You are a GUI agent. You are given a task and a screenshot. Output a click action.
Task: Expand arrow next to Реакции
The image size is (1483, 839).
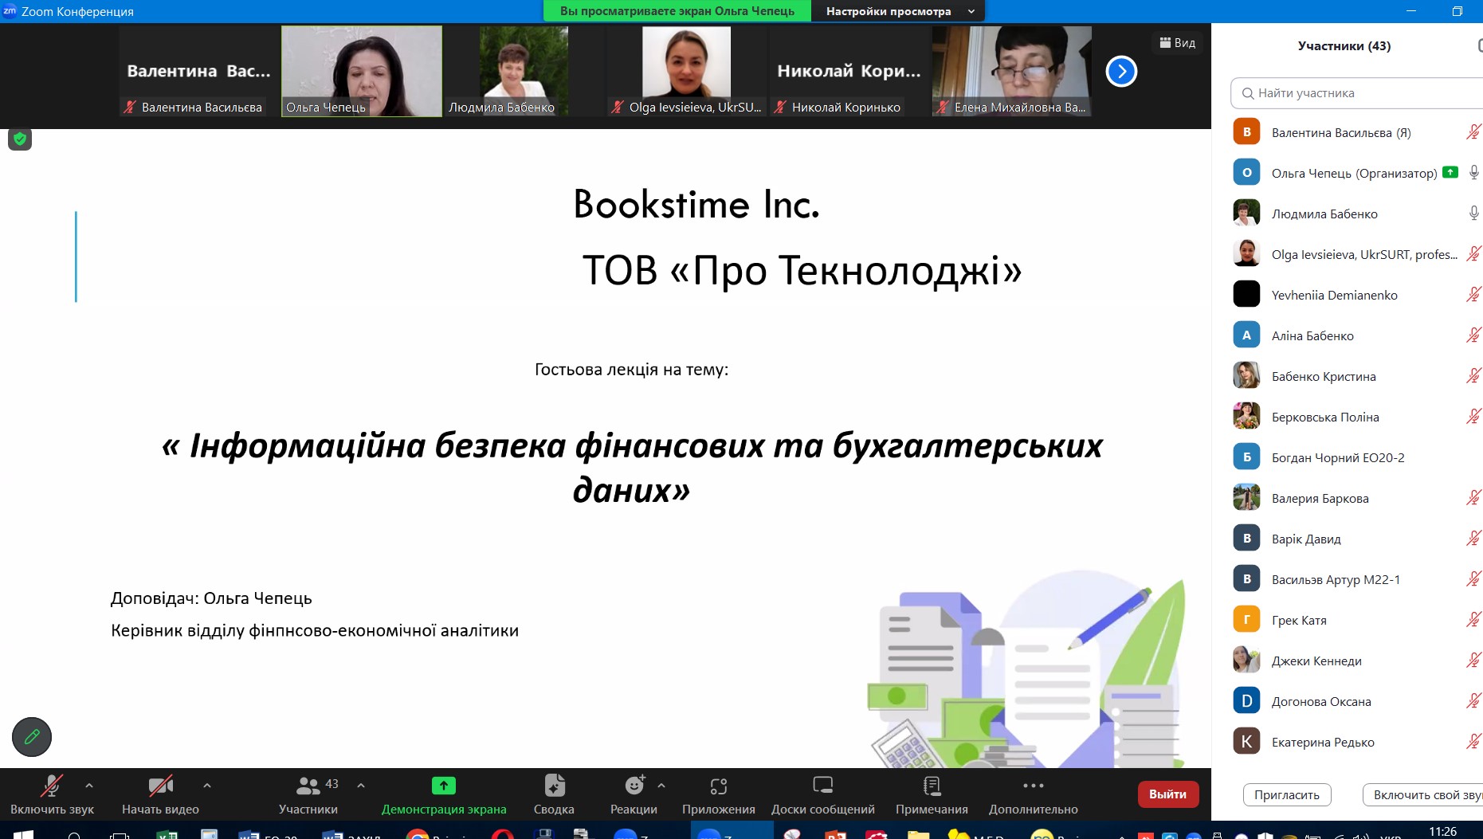(661, 786)
